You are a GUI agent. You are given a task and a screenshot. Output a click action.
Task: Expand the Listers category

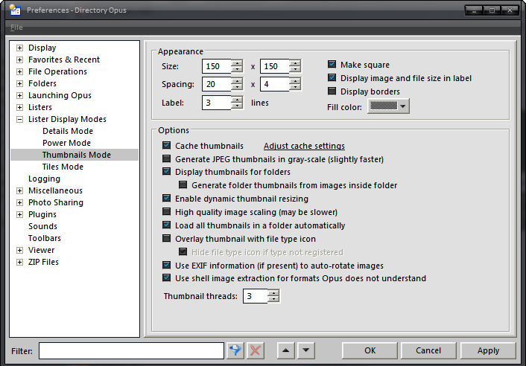[x=20, y=107]
